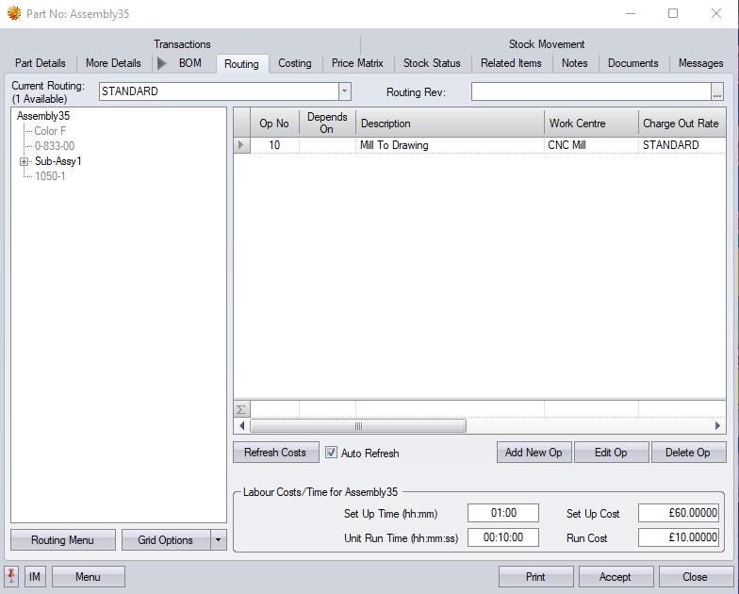This screenshot has height=594, width=739.
Task: Click the Add New Op button
Action: [x=534, y=453]
